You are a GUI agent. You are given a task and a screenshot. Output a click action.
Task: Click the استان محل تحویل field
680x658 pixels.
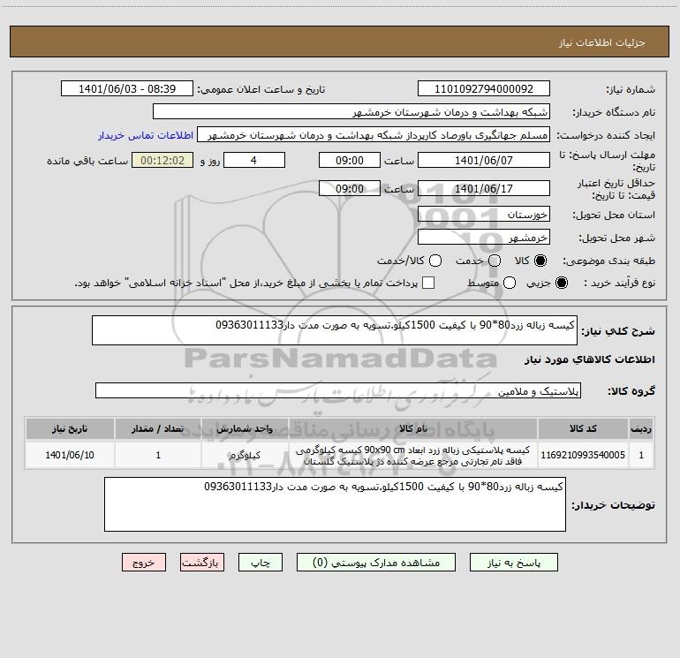pos(483,214)
